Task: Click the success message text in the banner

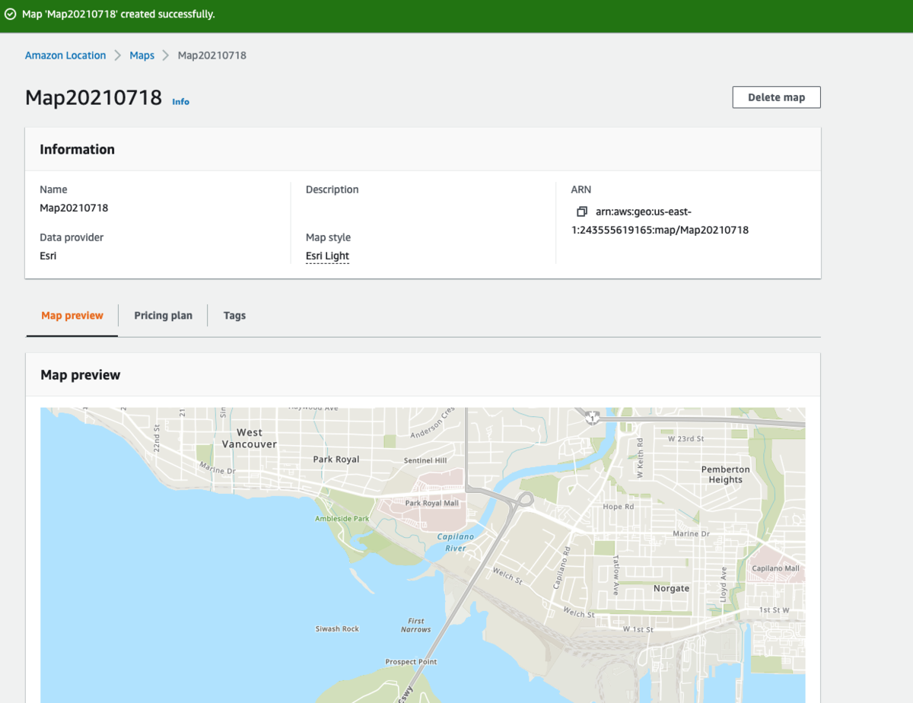Action: pyautogui.click(x=119, y=14)
